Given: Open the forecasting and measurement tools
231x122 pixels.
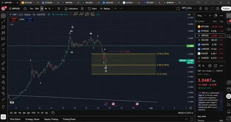Looking at the screenshot, I should 3,39.
